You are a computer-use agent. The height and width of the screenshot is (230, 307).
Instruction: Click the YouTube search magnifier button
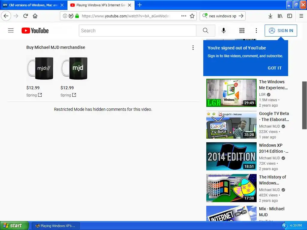206,31
